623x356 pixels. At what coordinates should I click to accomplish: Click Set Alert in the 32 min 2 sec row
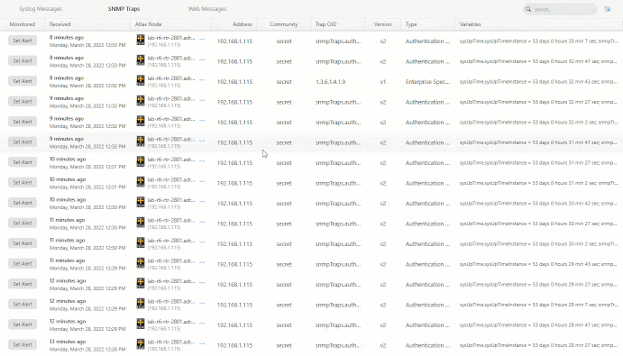tap(23, 122)
